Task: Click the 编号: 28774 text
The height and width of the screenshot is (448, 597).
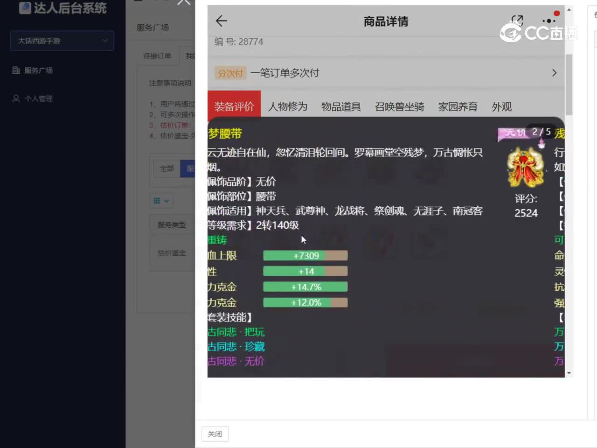Action: 239,42
